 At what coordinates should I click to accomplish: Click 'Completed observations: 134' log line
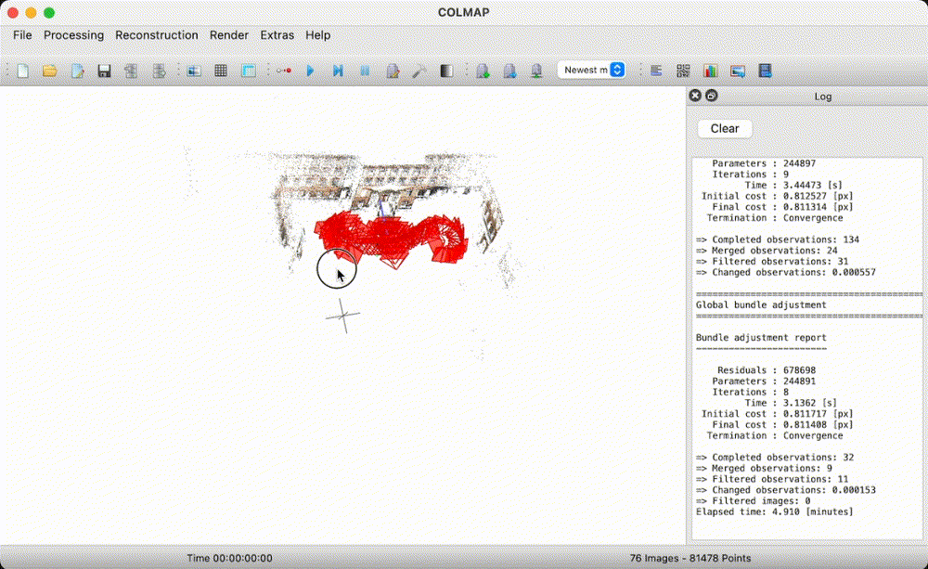tap(778, 239)
